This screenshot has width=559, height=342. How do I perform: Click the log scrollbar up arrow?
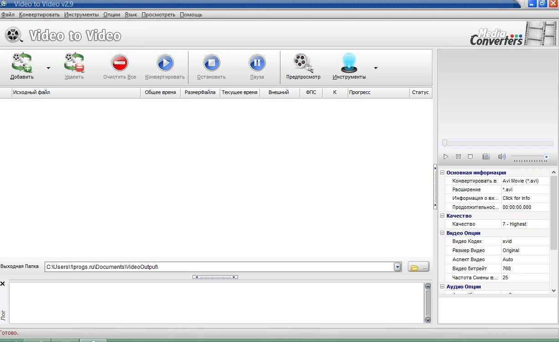pos(428,287)
